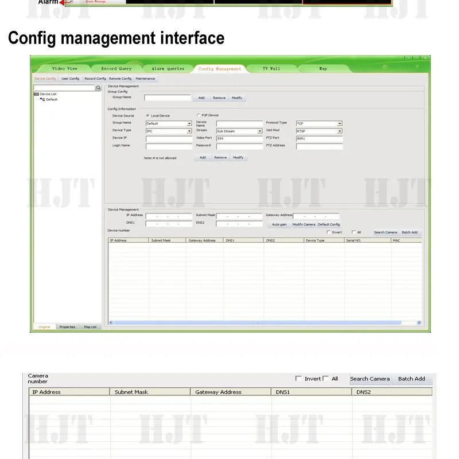Open the Visit Mod dropdown showing RTSP
This screenshot has width=459, height=459.
point(319,131)
